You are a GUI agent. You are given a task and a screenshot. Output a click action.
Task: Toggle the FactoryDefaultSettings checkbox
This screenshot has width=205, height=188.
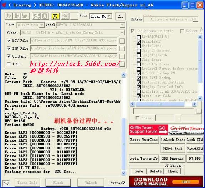click(x=139, y=83)
